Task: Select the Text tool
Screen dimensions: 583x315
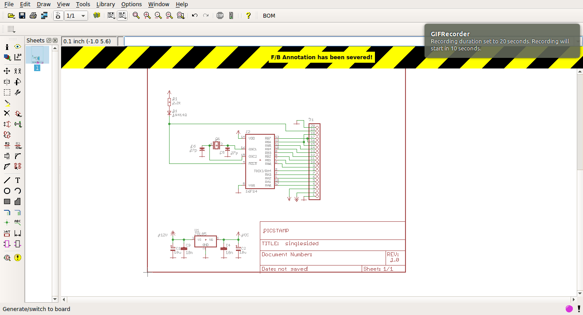Action: click(x=18, y=180)
